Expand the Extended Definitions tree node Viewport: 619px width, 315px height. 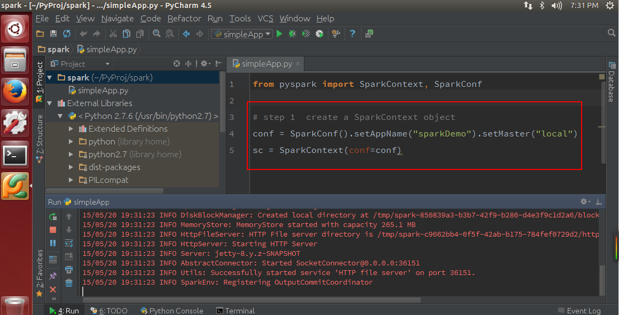click(72, 129)
